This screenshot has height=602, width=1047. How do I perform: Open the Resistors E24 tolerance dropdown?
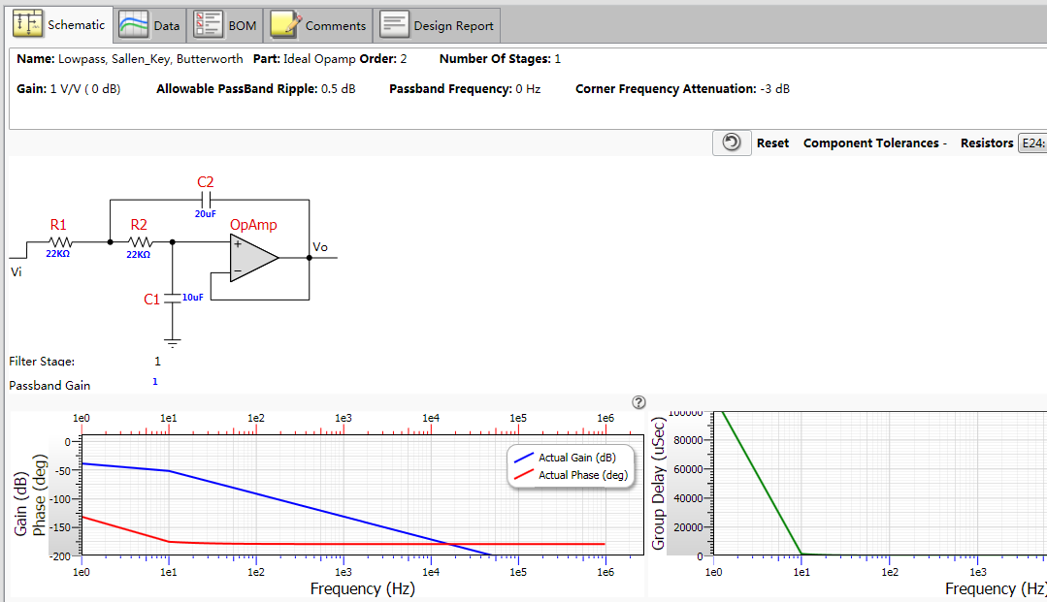[x=1032, y=143]
